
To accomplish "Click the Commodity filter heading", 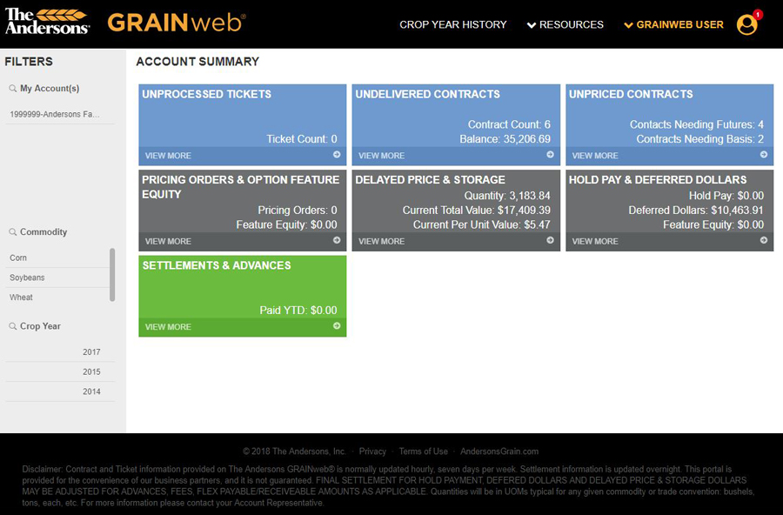I will (43, 231).
